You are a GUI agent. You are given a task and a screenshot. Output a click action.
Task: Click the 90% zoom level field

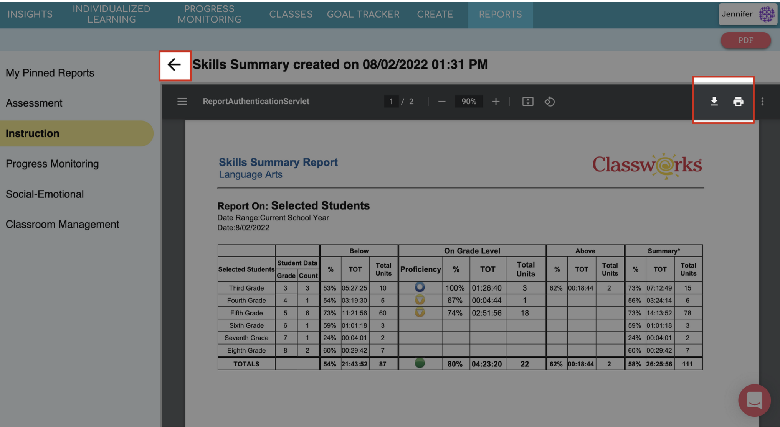(469, 102)
